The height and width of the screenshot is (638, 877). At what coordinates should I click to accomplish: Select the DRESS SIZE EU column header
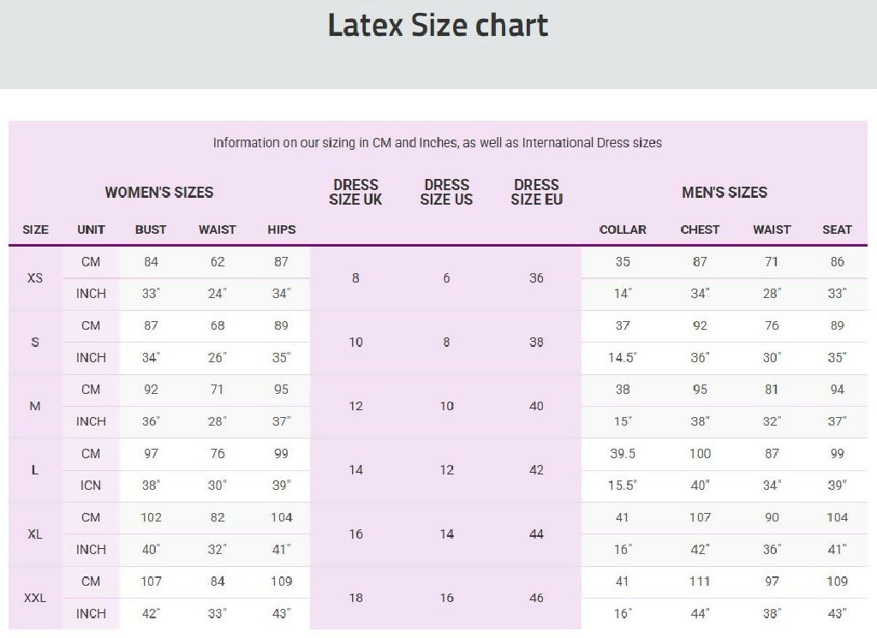(x=536, y=193)
